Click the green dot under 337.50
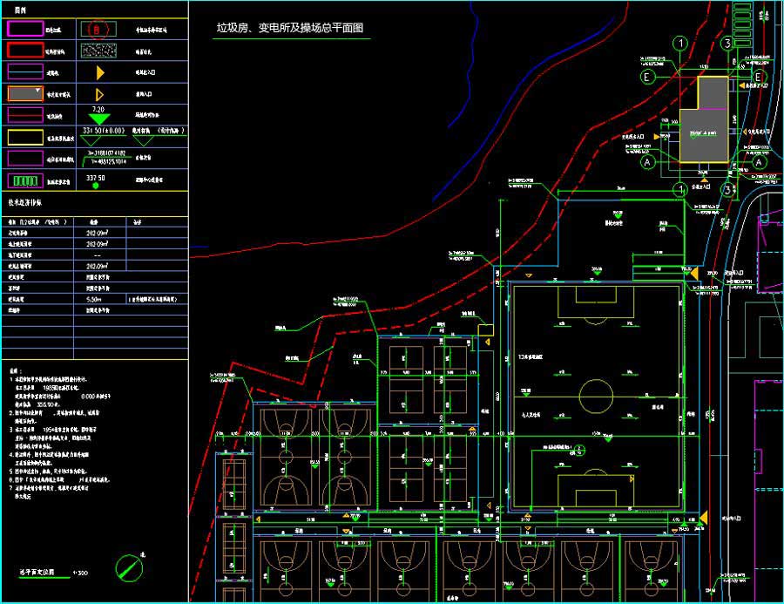 (x=96, y=186)
